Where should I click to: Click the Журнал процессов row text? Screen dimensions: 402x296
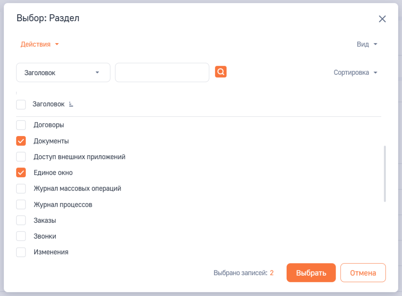63,205
